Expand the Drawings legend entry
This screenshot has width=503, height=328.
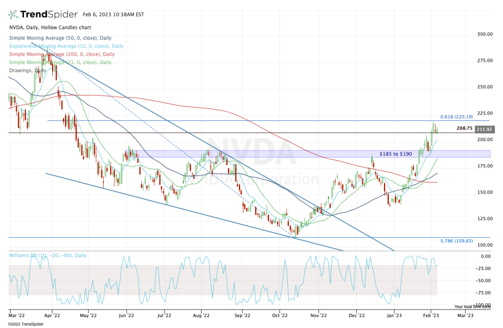pos(27,70)
